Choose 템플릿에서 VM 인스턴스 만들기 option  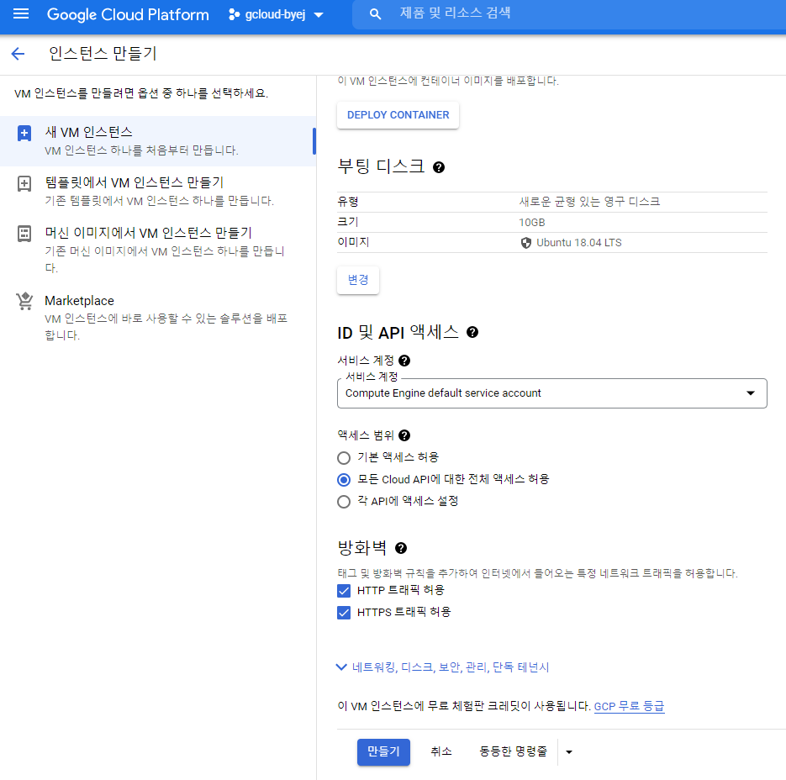(158, 191)
